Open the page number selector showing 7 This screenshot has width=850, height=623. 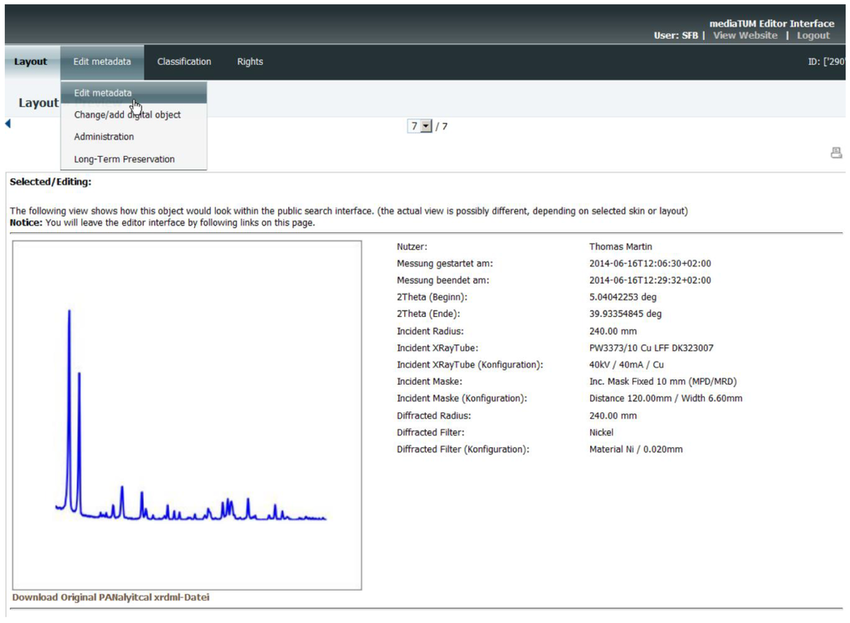coord(420,126)
